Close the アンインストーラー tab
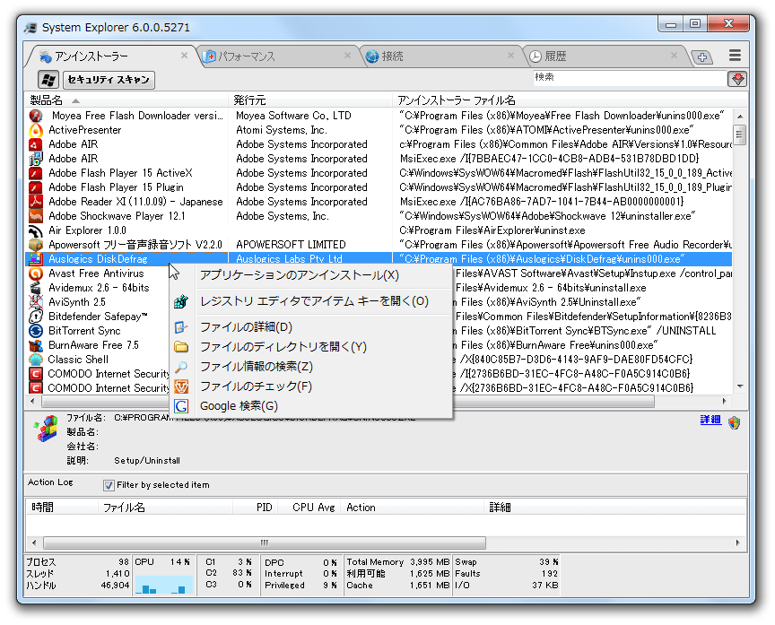This screenshot has width=775, height=625. click(184, 56)
